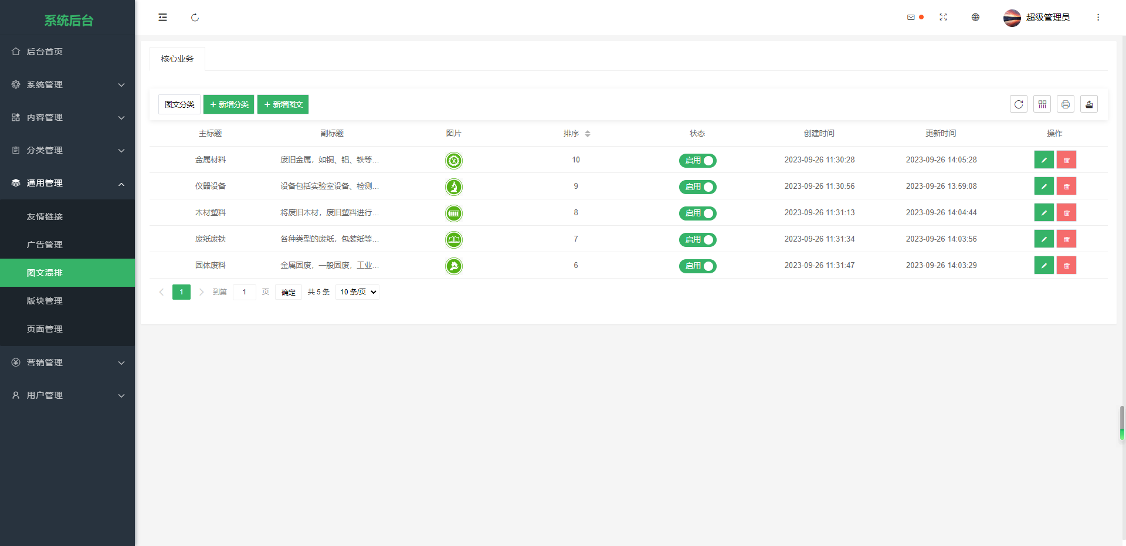Image resolution: width=1126 pixels, height=546 pixels.
Task: Open the language globe icon
Action: pyautogui.click(x=975, y=18)
